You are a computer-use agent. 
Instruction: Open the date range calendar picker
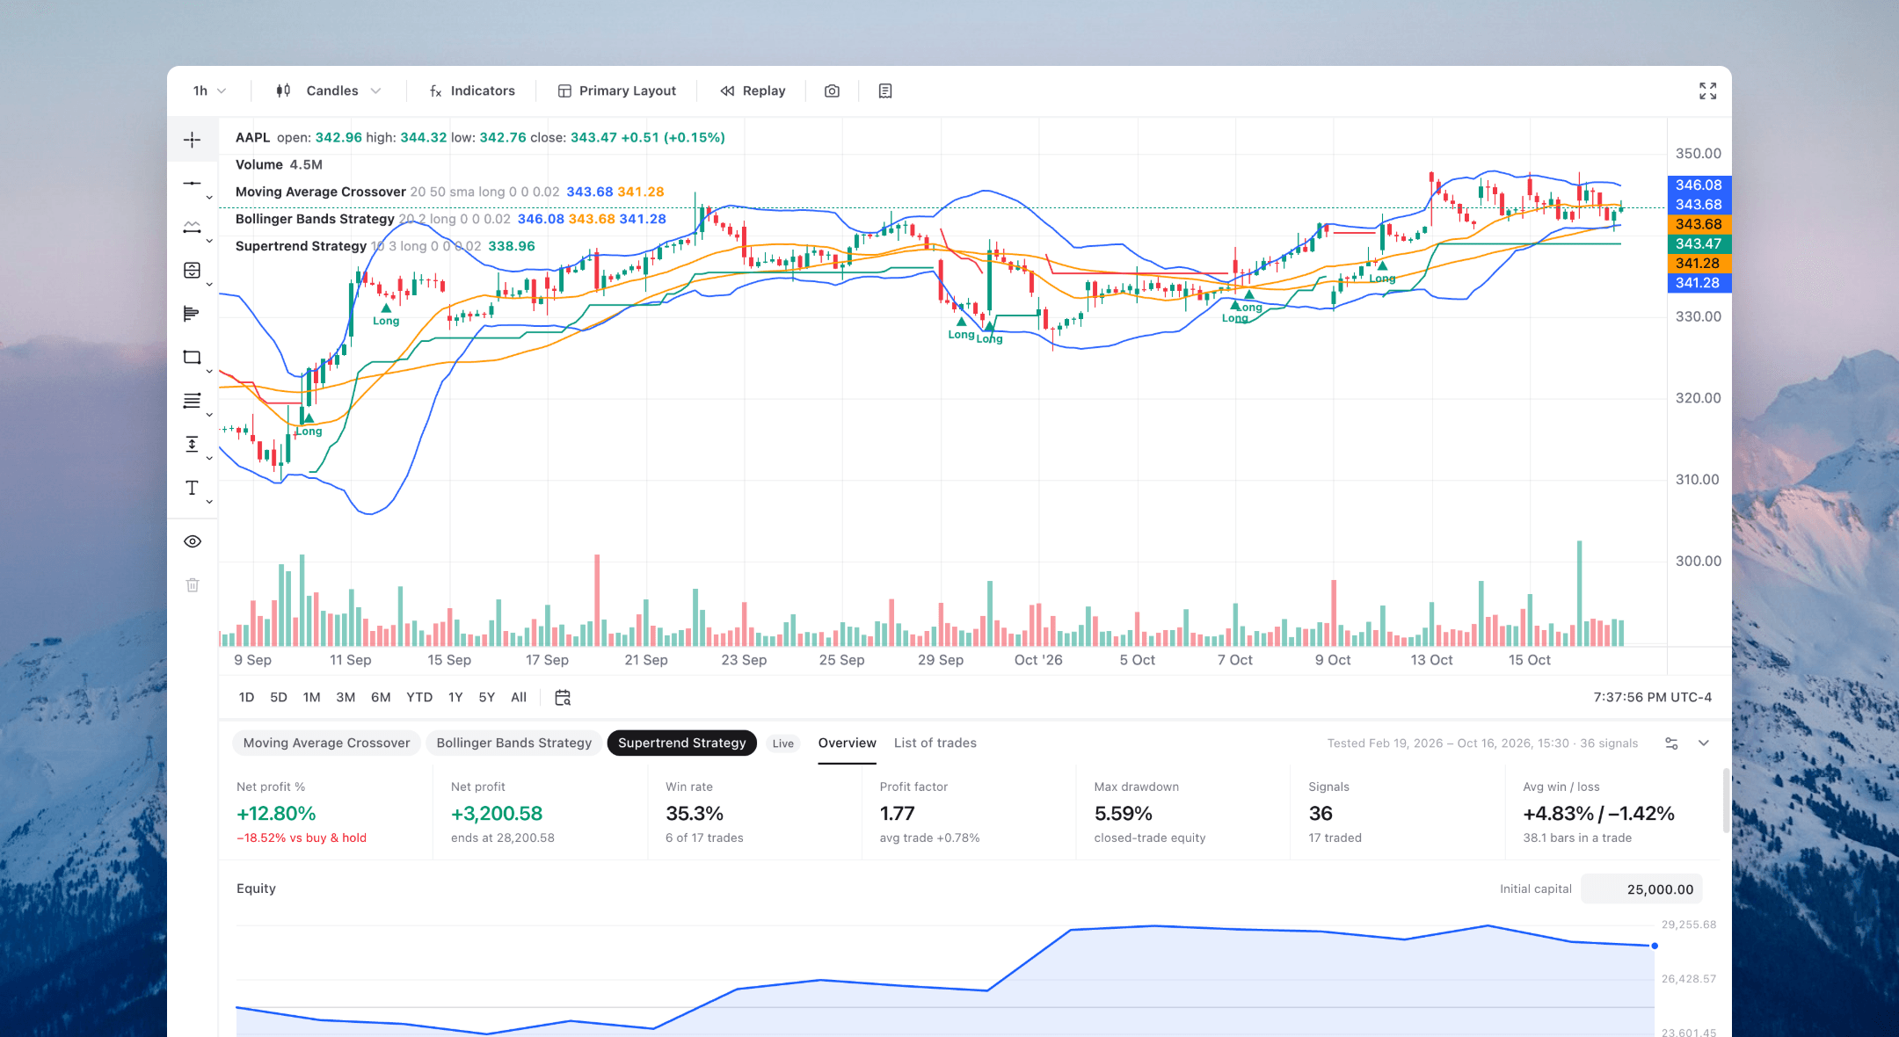pyautogui.click(x=563, y=698)
